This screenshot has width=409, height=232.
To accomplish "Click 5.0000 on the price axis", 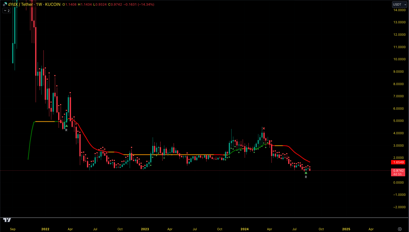I will coord(398,121).
